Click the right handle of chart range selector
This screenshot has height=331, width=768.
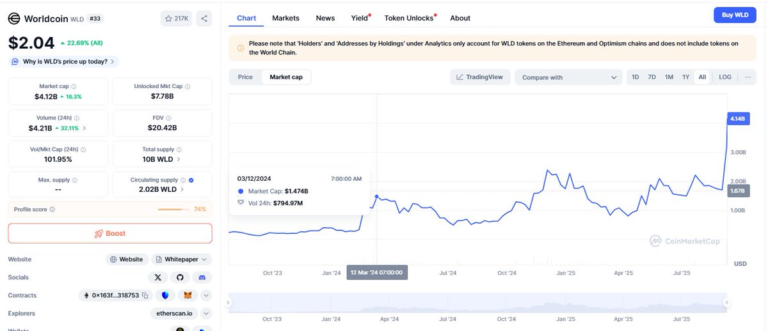coord(726,302)
